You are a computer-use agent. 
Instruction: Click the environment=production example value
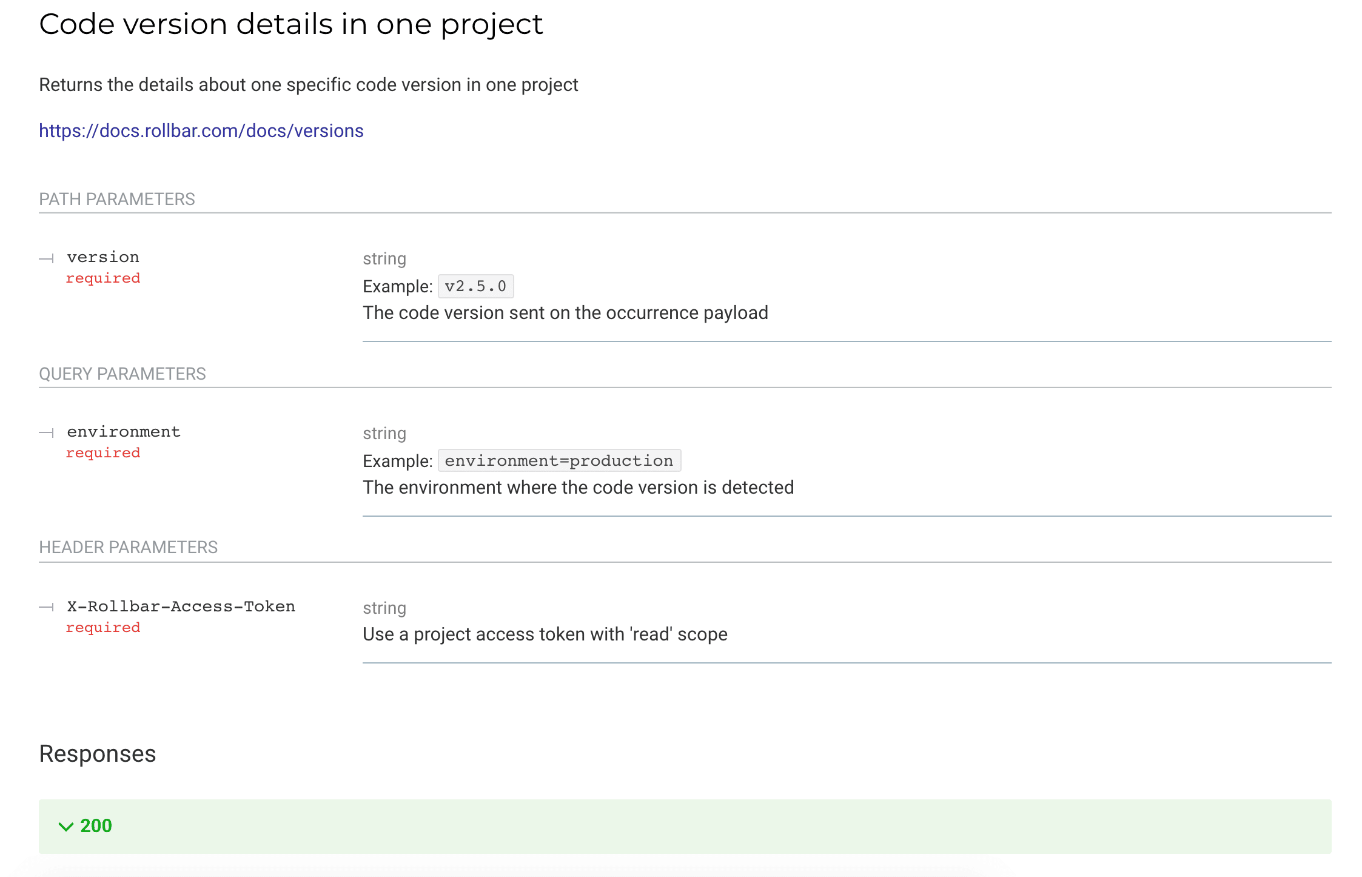(559, 460)
